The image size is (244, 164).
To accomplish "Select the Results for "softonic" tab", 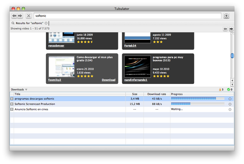I will point(29,23).
